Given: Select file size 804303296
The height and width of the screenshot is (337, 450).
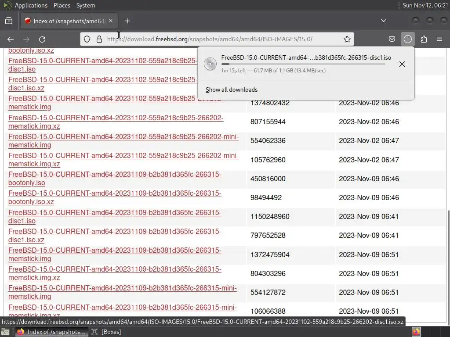Looking at the screenshot, I should [x=268, y=274].
